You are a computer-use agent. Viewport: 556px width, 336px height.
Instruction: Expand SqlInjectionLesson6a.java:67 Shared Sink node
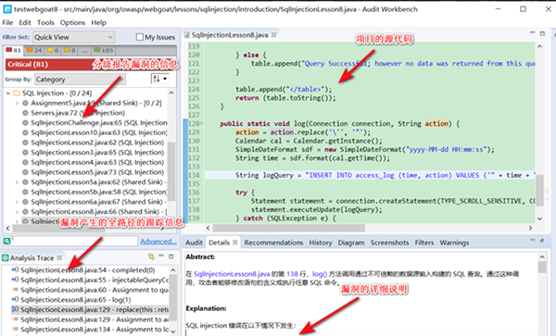coord(17,202)
